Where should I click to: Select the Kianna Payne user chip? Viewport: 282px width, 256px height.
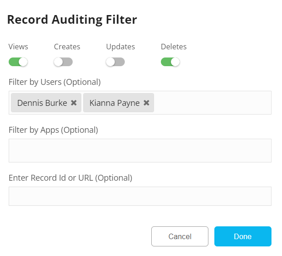(x=114, y=103)
